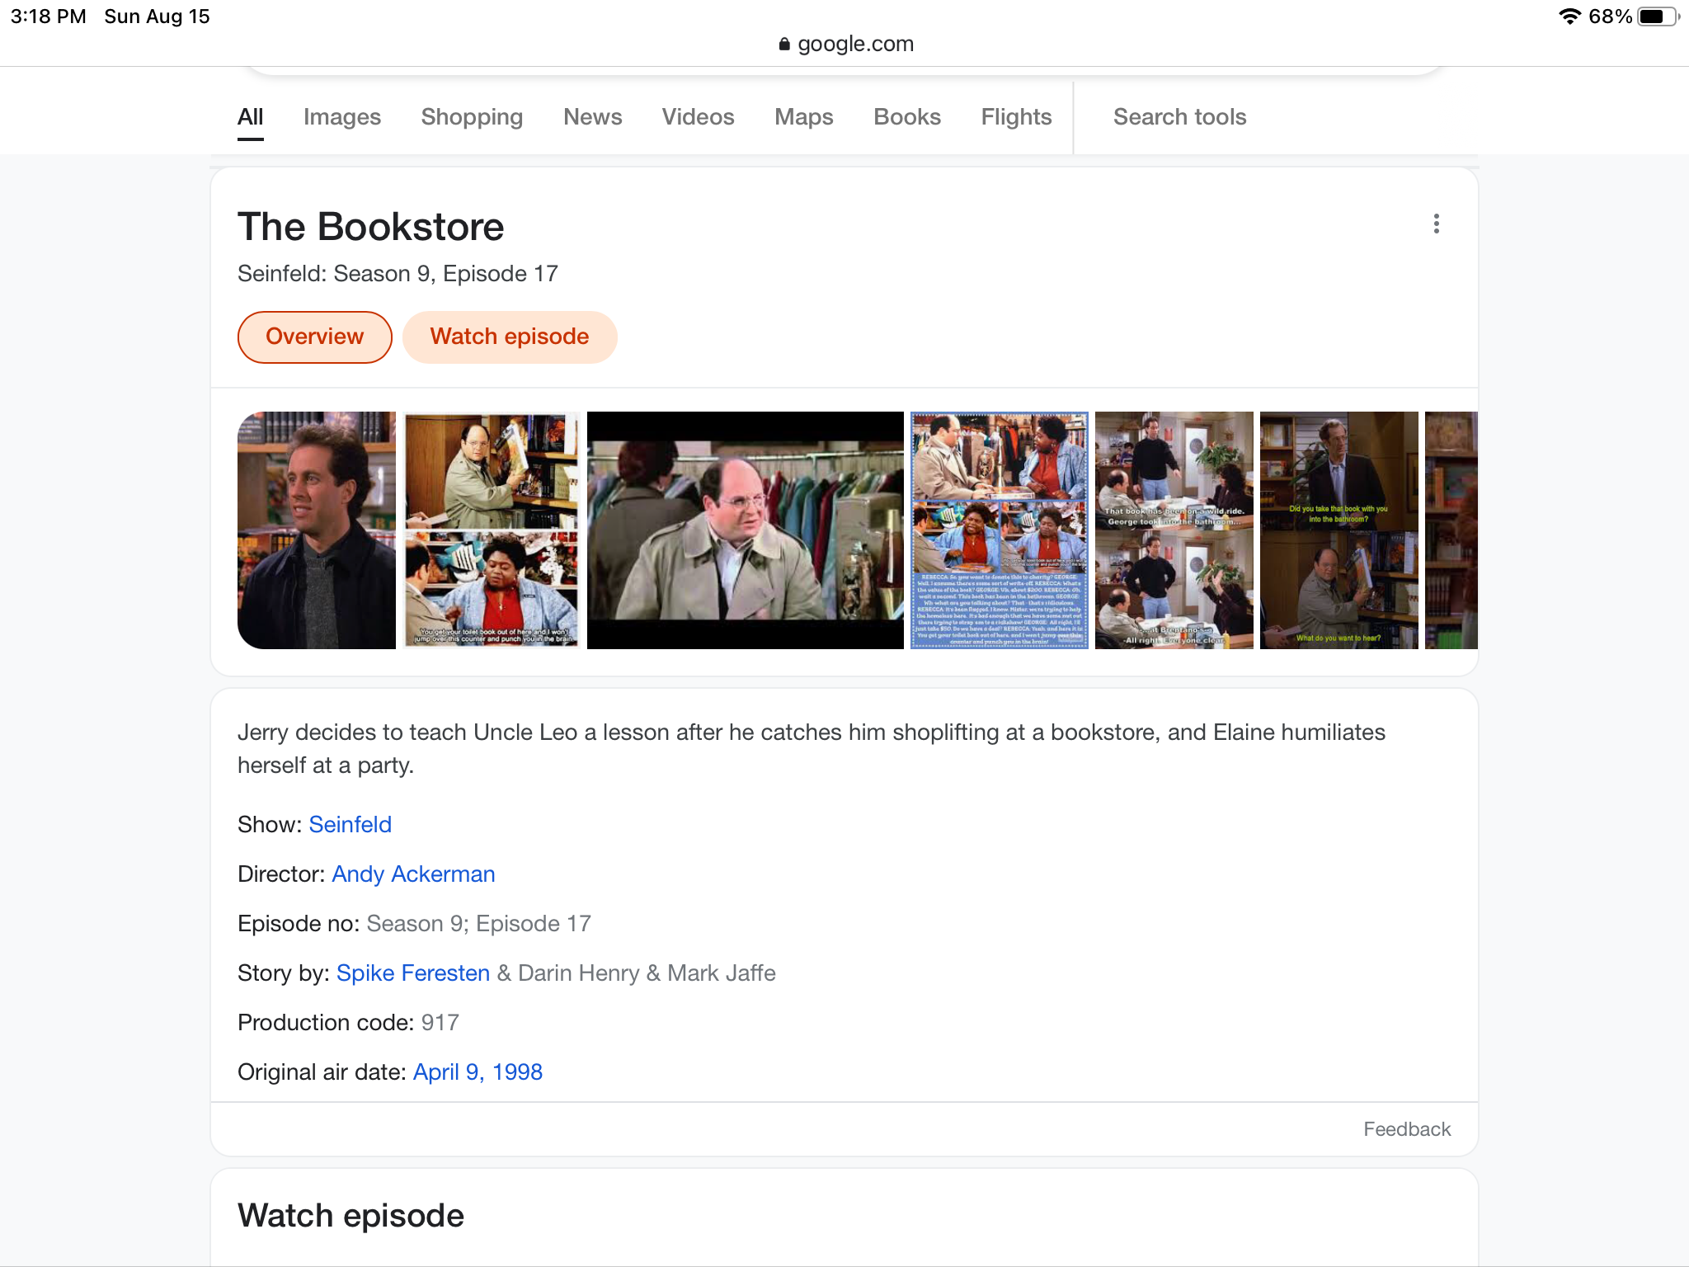
Task: Open the April 9, 1998 air date link
Action: [478, 1072]
